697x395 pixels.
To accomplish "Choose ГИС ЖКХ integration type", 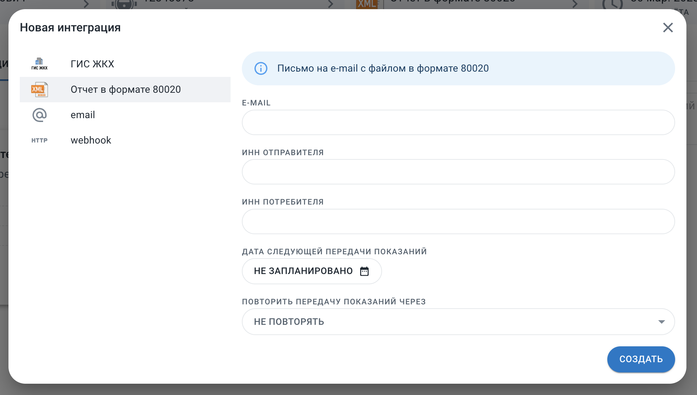I will click(125, 64).
